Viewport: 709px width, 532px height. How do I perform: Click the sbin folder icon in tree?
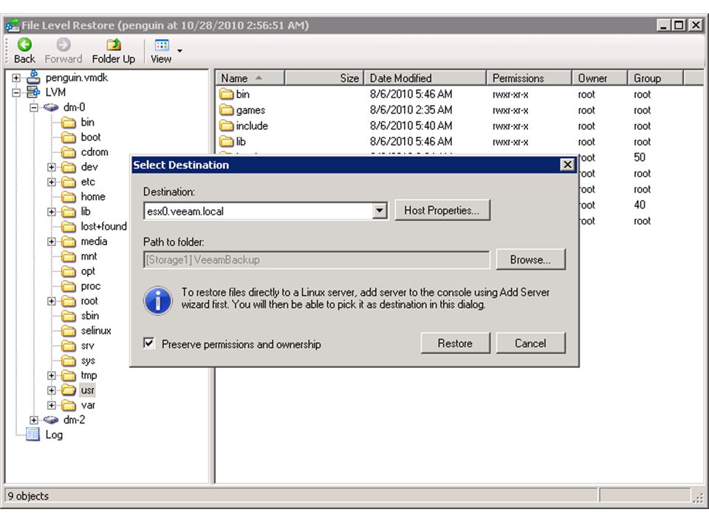click(x=69, y=316)
